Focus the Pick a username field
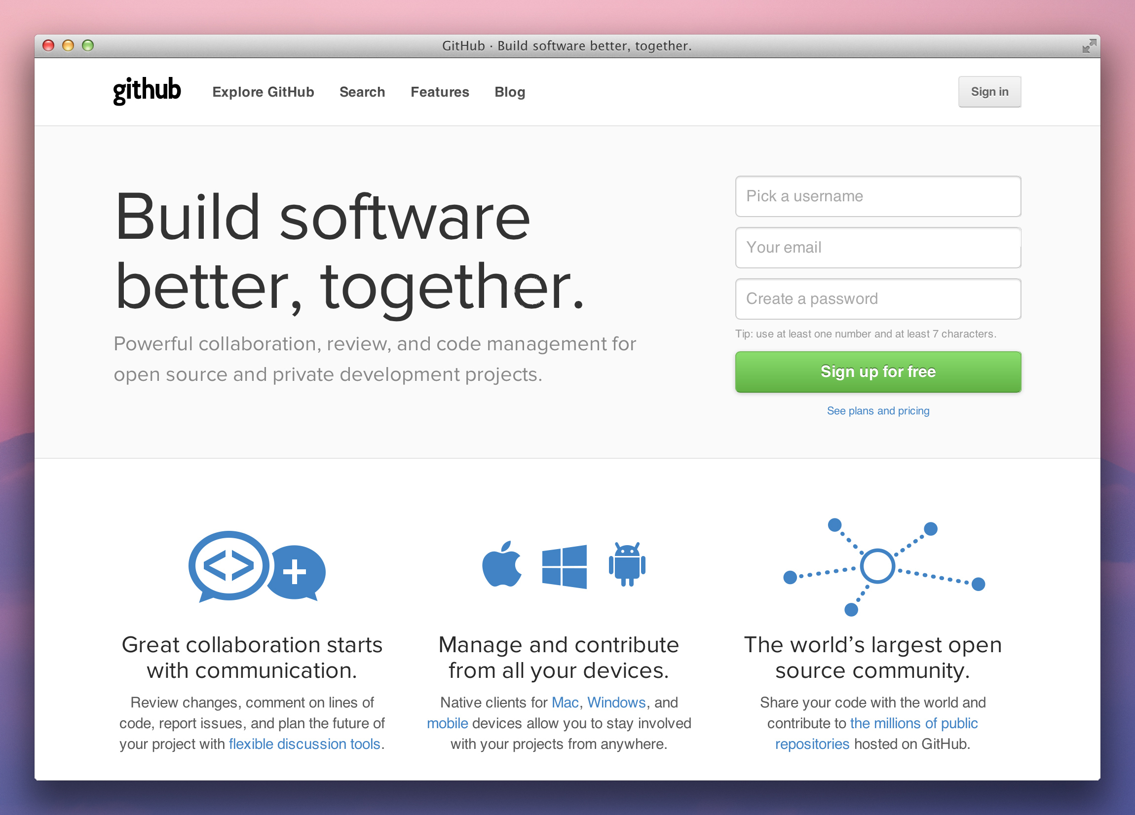 click(878, 196)
